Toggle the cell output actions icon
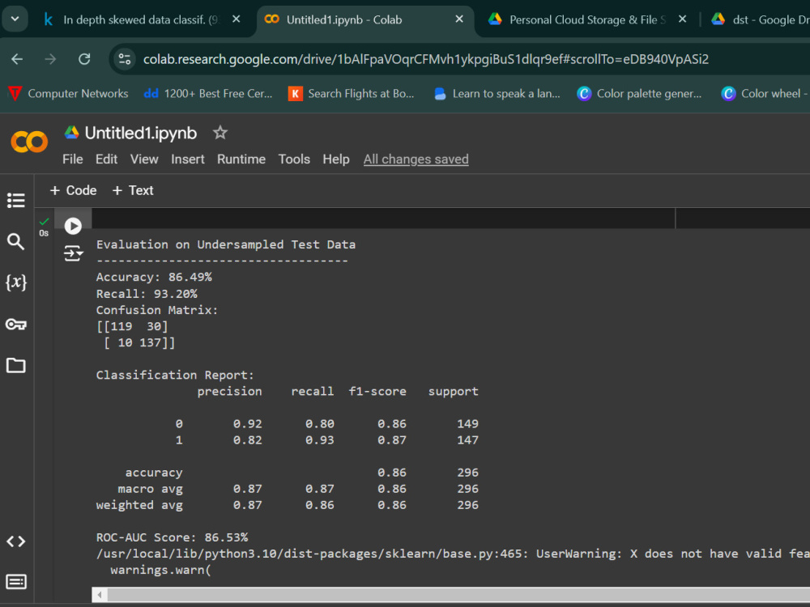 click(x=73, y=253)
